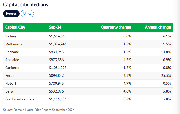Click the Combined capitals row label
Viewport: 180px width, 114px height.
[20, 99]
